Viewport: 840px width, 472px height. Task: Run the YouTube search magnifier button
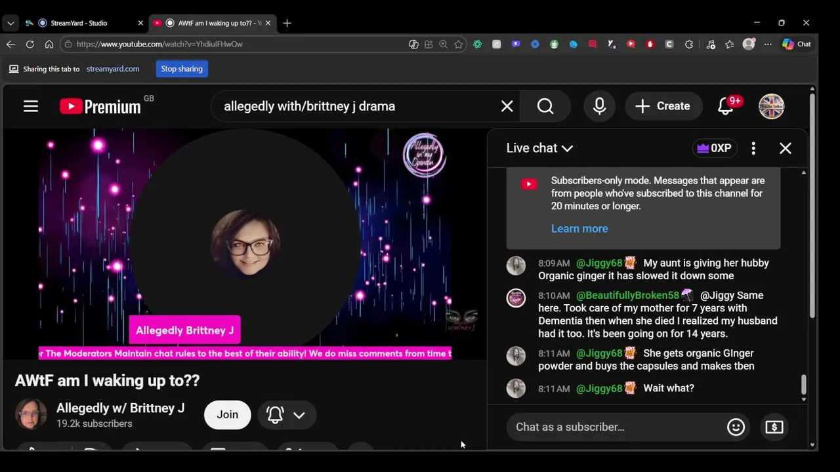(545, 106)
